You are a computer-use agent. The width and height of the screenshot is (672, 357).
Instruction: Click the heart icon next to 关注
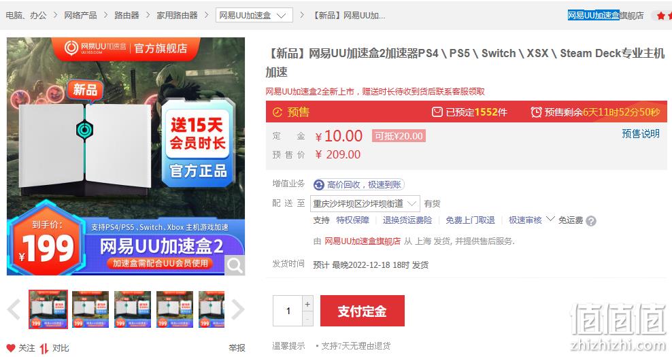(x=11, y=348)
